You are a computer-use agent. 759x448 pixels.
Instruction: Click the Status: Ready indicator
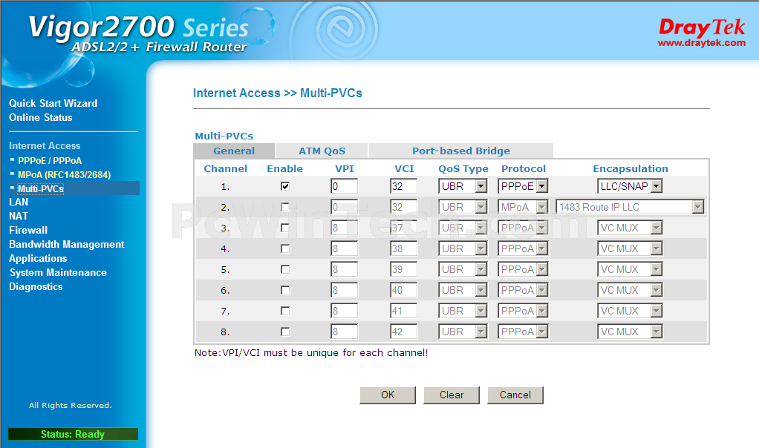pos(73,434)
